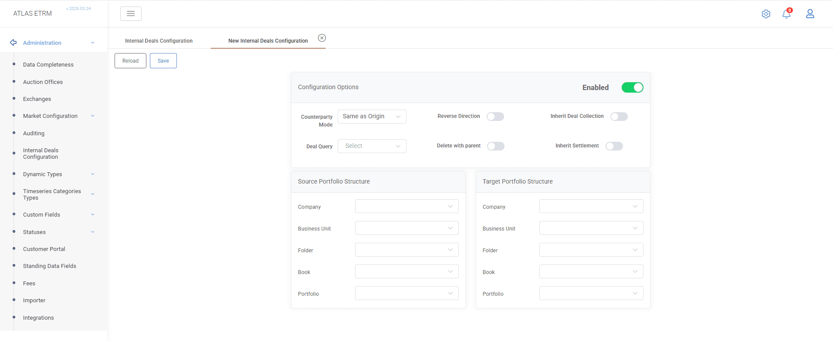Click the ATLAS ETRM logo text
This screenshot has height=341, width=833.
pyautogui.click(x=32, y=13)
